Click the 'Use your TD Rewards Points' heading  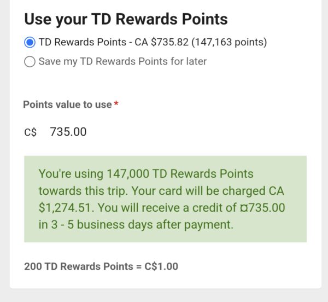pos(126,19)
